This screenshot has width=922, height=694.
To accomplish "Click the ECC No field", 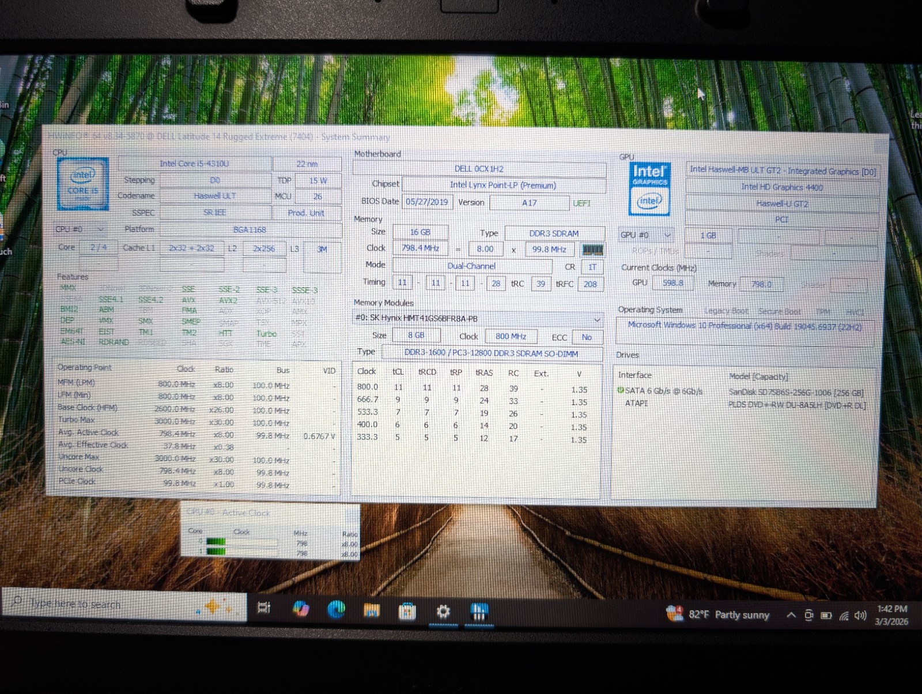I will point(587,337).
